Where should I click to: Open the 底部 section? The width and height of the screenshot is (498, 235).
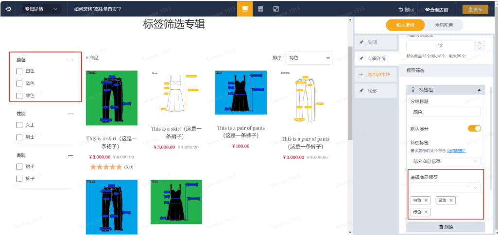click(x=376, y=91)
